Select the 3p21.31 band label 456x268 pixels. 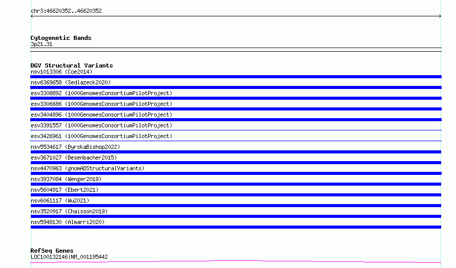click(42, 44)
